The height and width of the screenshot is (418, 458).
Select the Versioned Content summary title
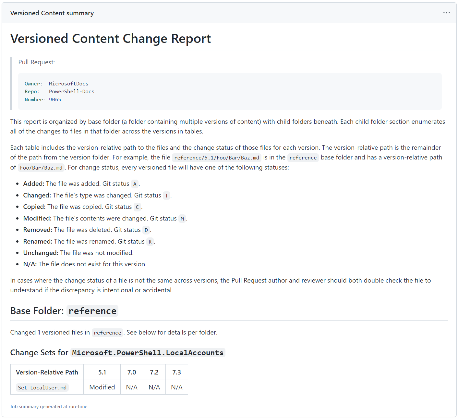point(52,13)
